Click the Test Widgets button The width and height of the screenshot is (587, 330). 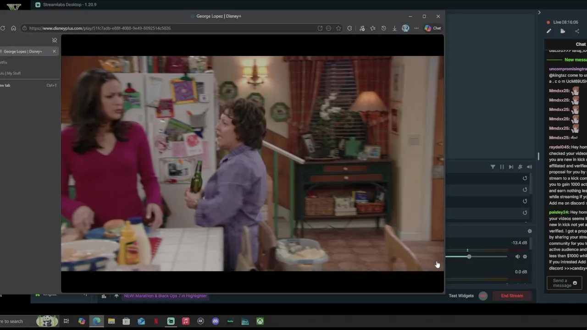(461, 296)
